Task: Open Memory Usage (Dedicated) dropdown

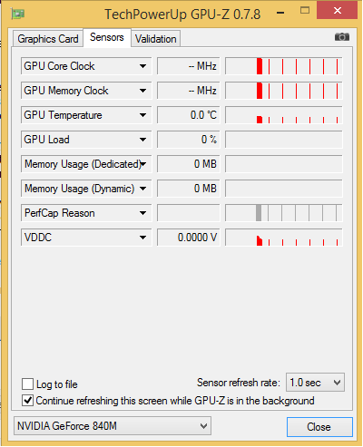Action: pos(86,164)
